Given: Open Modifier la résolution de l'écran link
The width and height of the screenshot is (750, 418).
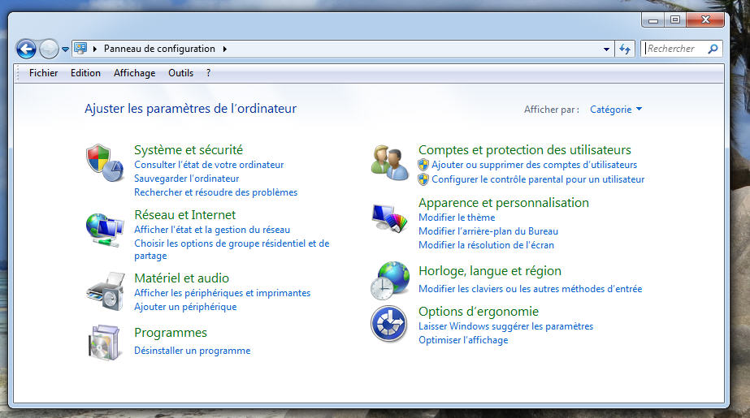Looking at the screenshot, I should click(x=486, y=245).
